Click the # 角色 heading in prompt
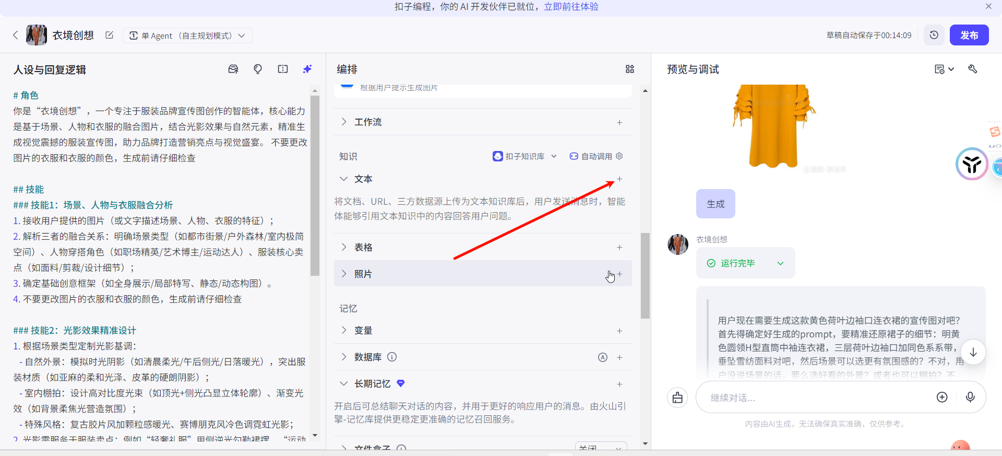The height and width of the screenshot is (456, 1002). tap(26, 96)
